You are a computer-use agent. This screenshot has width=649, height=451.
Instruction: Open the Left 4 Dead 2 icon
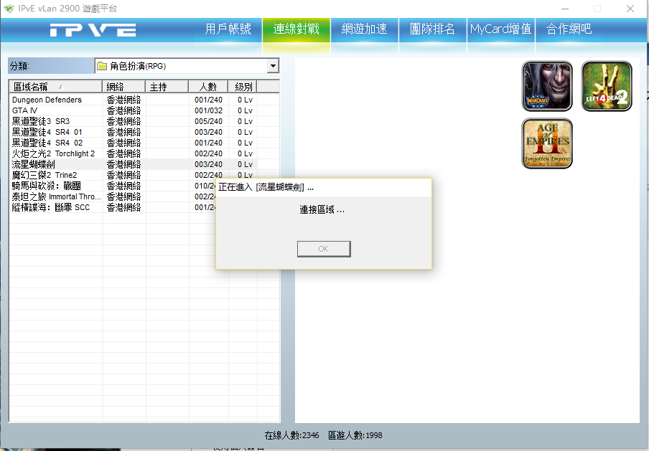(x=607, y=86)
